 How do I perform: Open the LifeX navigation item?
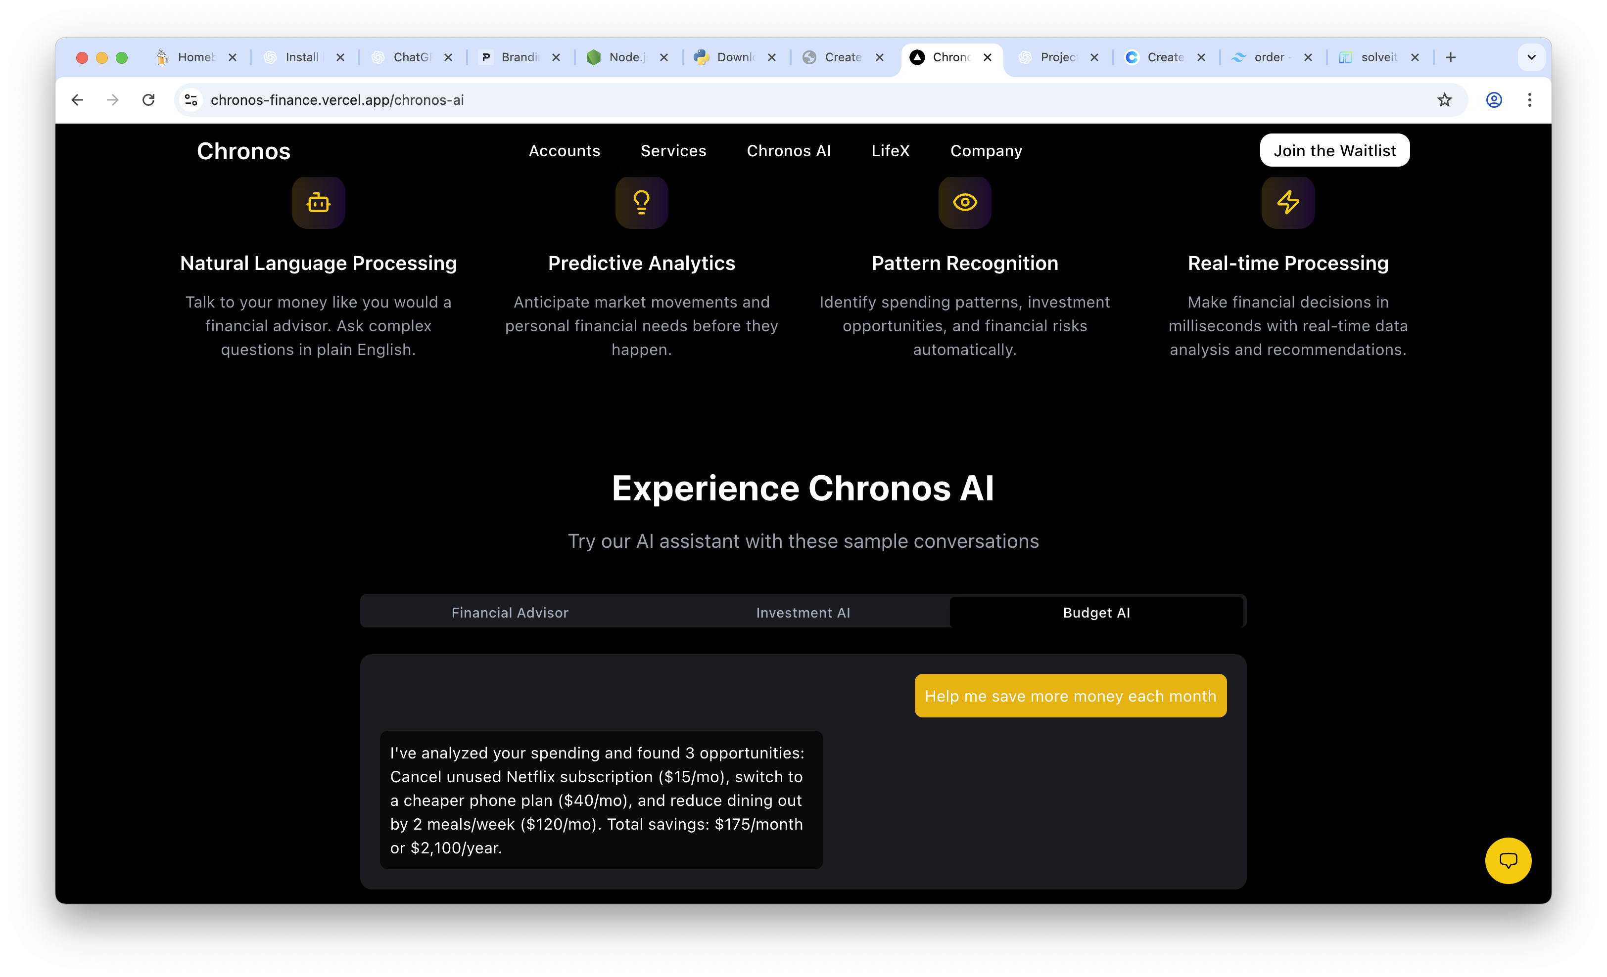pyautogui.click(x=890, y=151)
